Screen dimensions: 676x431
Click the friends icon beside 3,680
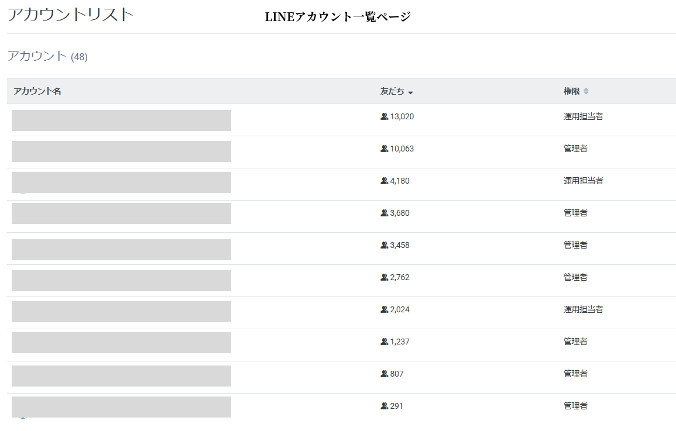pos(384,213)
